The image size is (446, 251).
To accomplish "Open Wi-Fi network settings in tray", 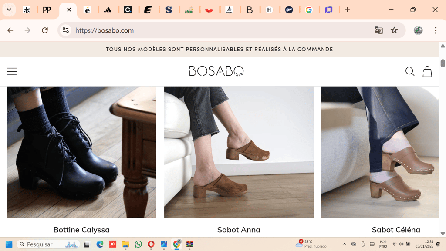I will [394, 244].
